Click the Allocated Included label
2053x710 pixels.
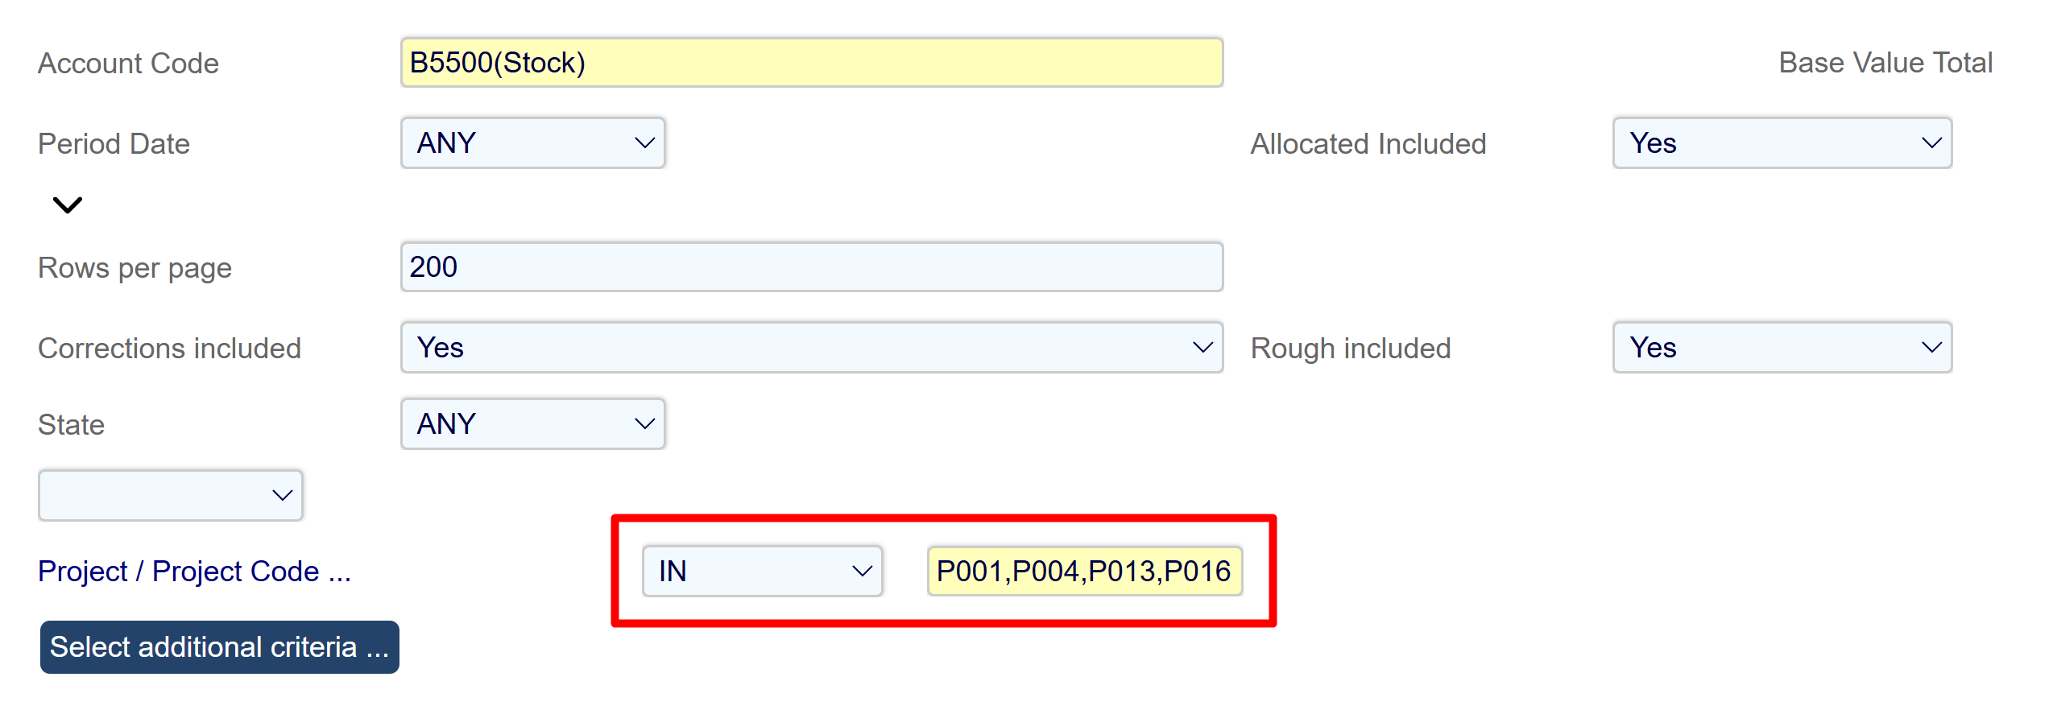pyautogui.click(x=1368, y=144)
